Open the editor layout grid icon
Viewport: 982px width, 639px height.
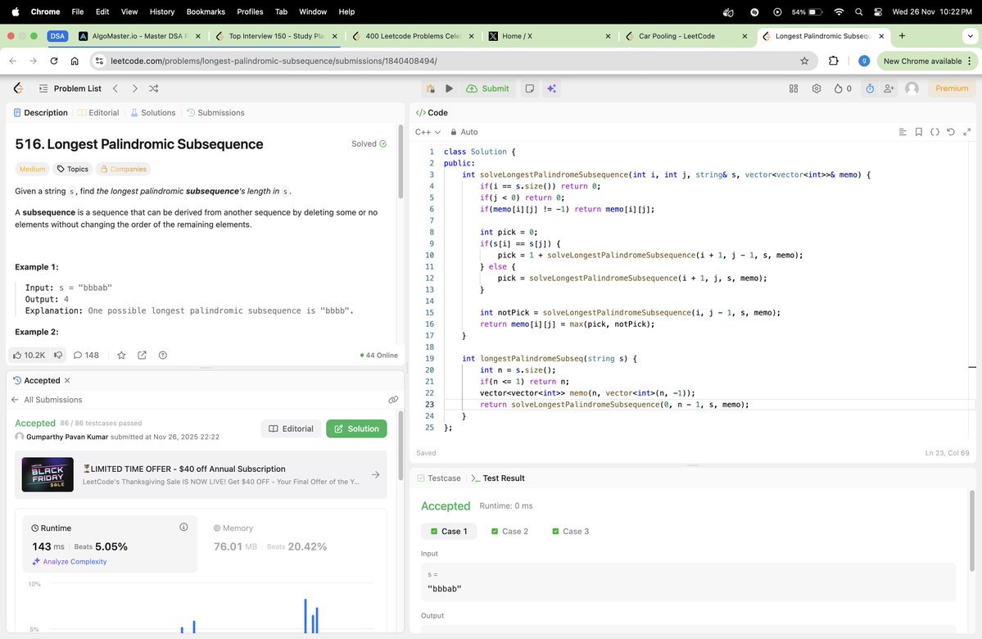click(x=793, y=88)
